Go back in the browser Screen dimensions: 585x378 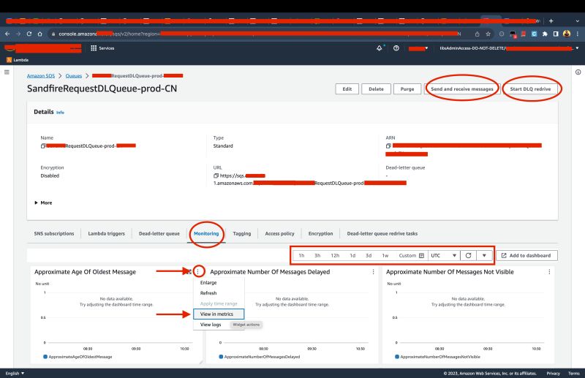pyautogui.click(x=7, y=34)
